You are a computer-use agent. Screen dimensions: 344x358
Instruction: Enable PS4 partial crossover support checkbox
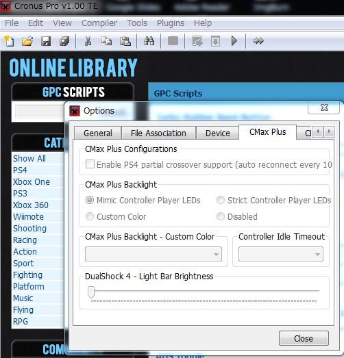pyautogui.click(x=90, y=164)
